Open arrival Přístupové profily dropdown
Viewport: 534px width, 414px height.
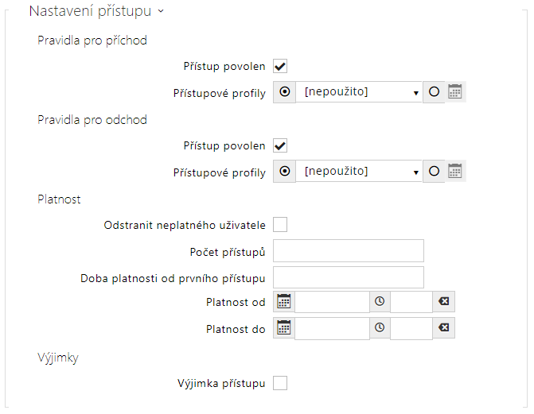(359, 92)
